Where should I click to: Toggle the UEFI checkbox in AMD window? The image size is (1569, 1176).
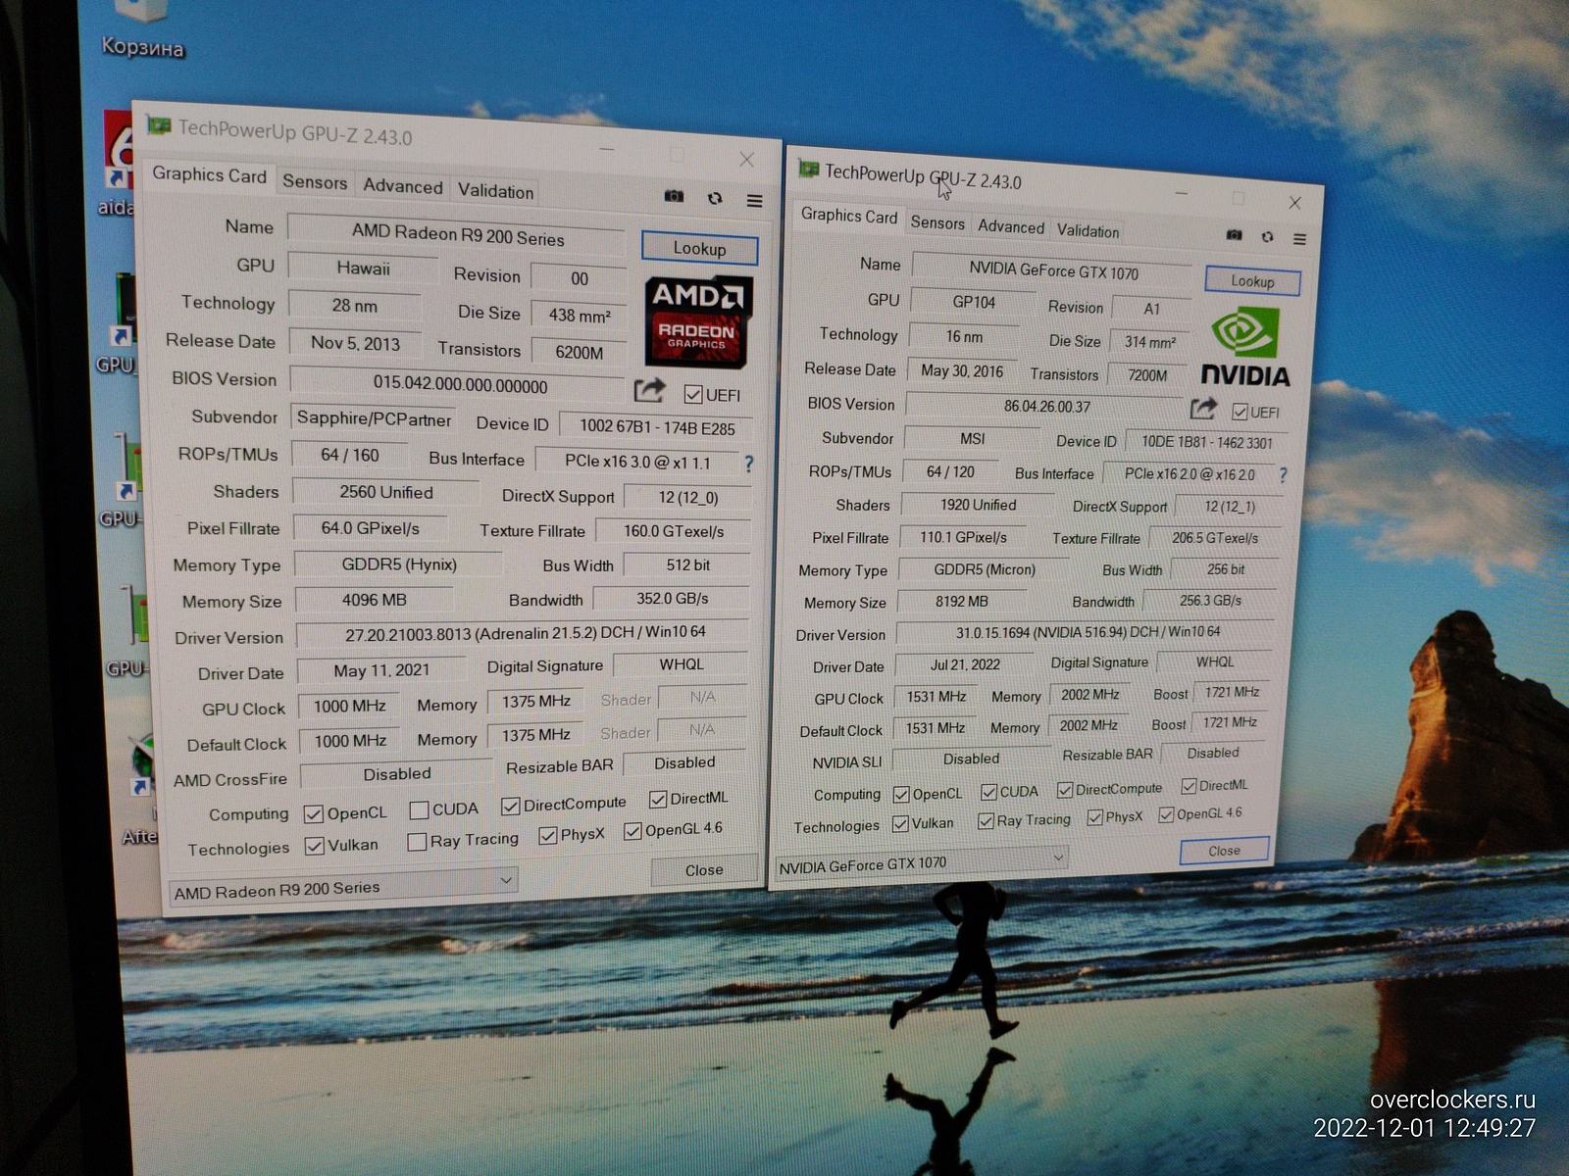[x=693, y=395]
